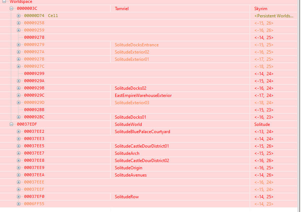Select FormID 0000003C
Image resolution: width=301 pixels, height=212 pixels.
point(27,8)
